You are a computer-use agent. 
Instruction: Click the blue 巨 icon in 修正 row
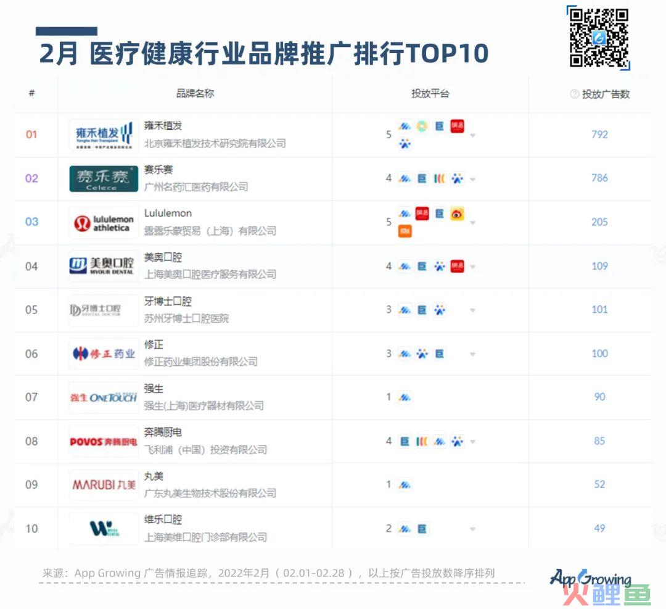(440, 354)
